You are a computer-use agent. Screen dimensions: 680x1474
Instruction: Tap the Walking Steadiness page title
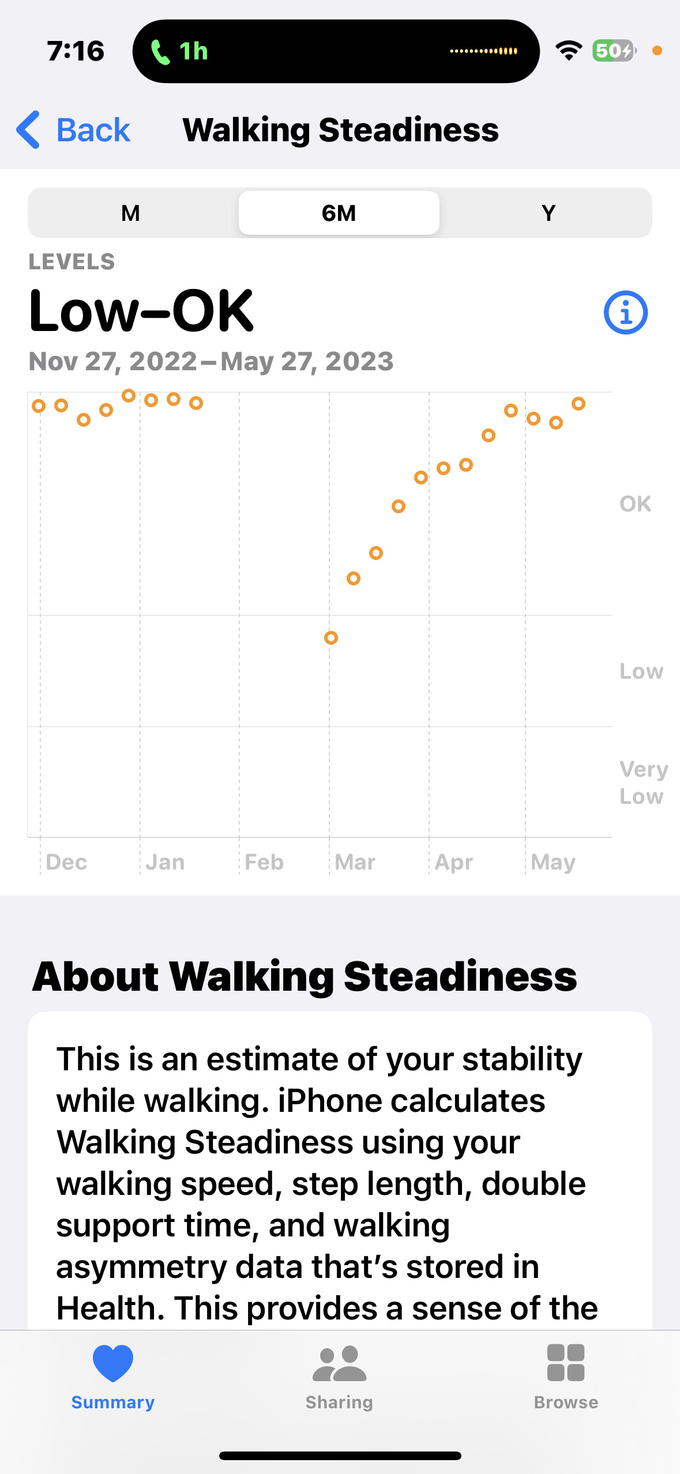pos(340,130)
